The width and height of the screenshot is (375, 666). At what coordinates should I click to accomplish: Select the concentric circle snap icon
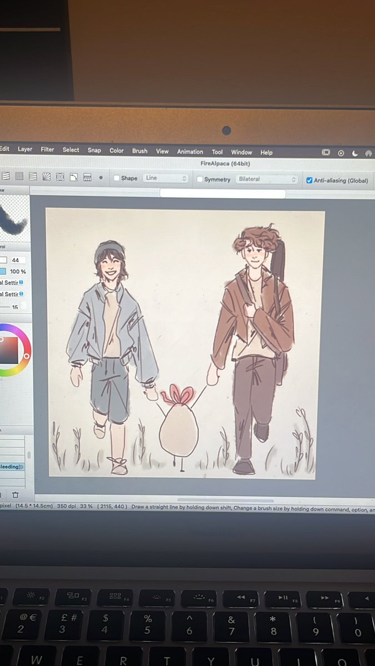pyautogui.click(x=60, y=177)
